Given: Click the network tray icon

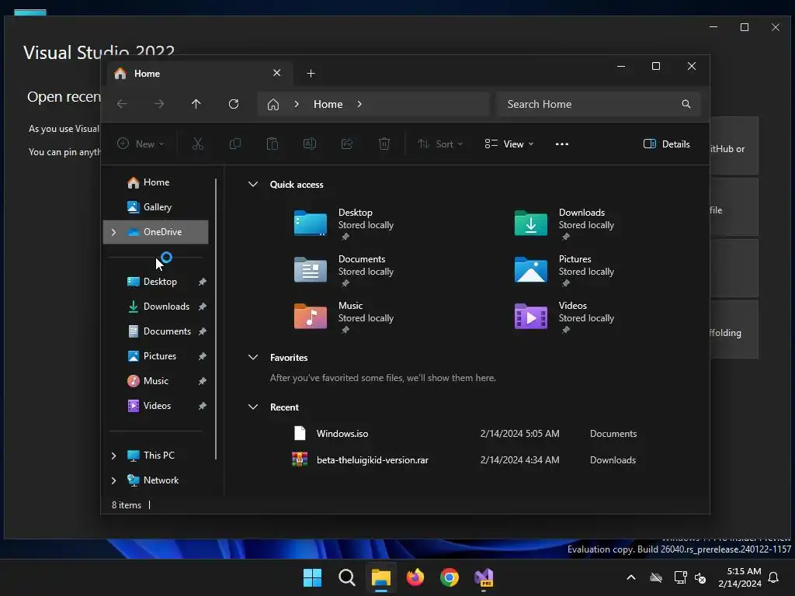Looking at the screenshot, I should pos(680,577).
